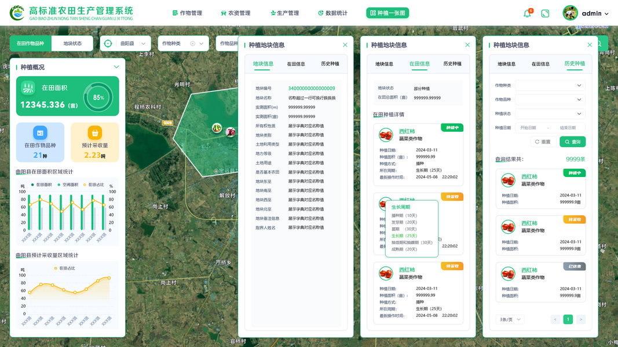The width and height of the screenshot is (618, 347).
Task: Select the 种植一张图 menu item
Action: pos(388,13)
